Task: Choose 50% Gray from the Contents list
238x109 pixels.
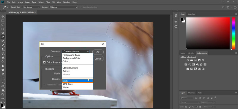Action: point(77,84)
